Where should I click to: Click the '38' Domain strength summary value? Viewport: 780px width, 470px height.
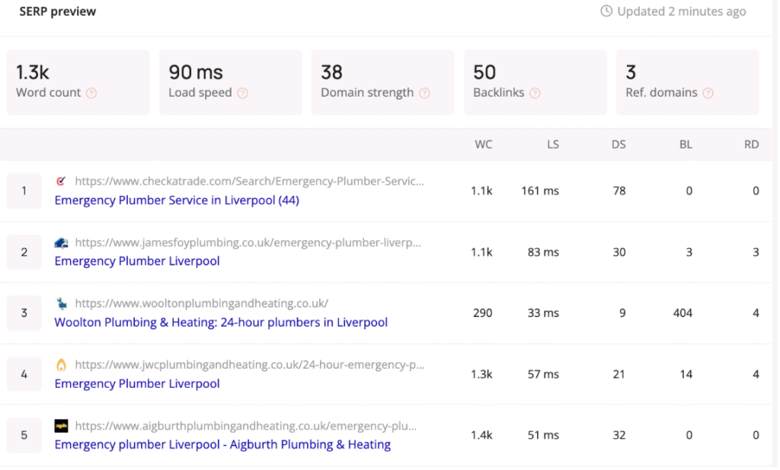(x=332, y=72)
